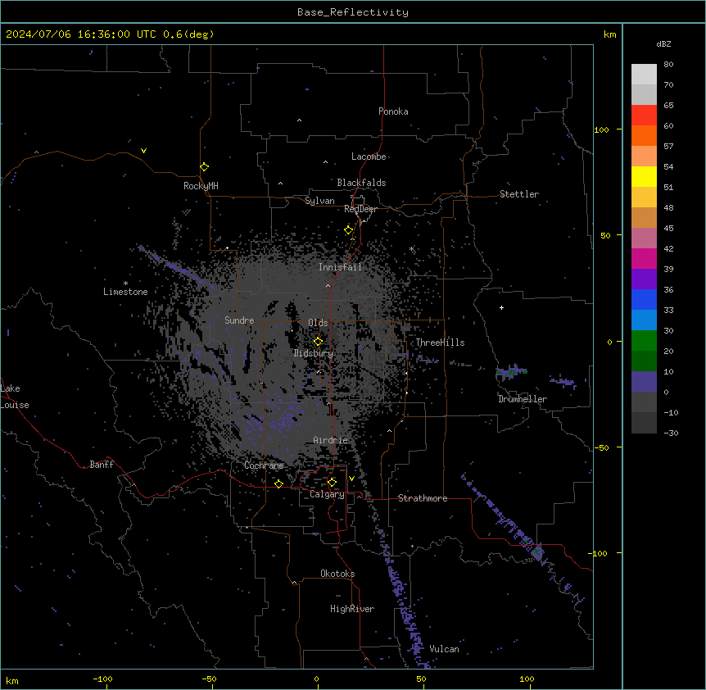Select the Okotoks label
This screenshot has height=690, width=706.
tap(337, 574)
